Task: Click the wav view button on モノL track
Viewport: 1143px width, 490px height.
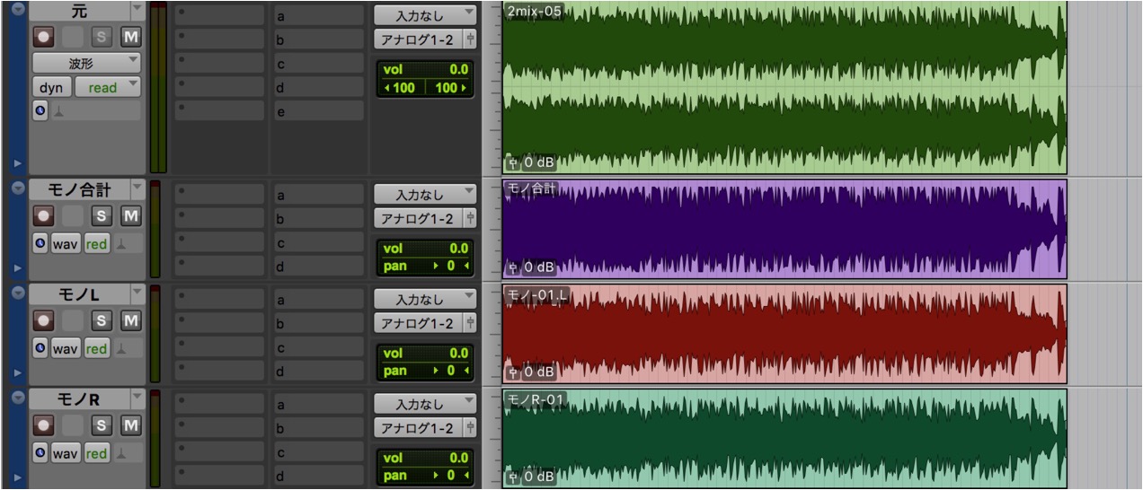Action: [x=66, y=348]
